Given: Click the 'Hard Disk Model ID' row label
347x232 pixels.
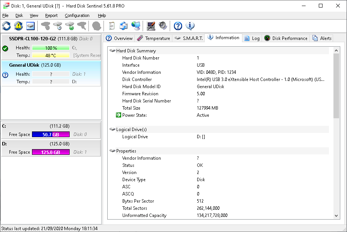Looking at the screenshot, I should 142,87.
